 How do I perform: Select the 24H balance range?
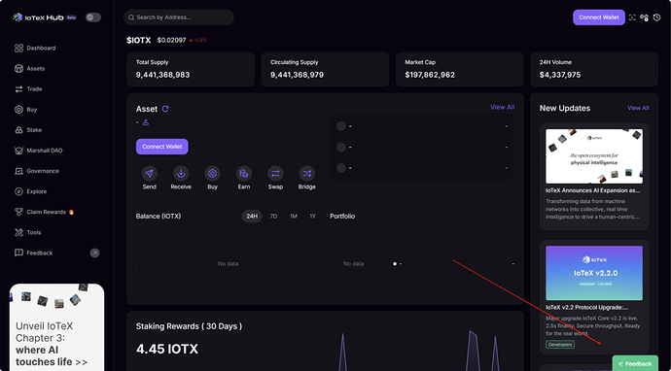pyautogui.click(x=252, y=217)
